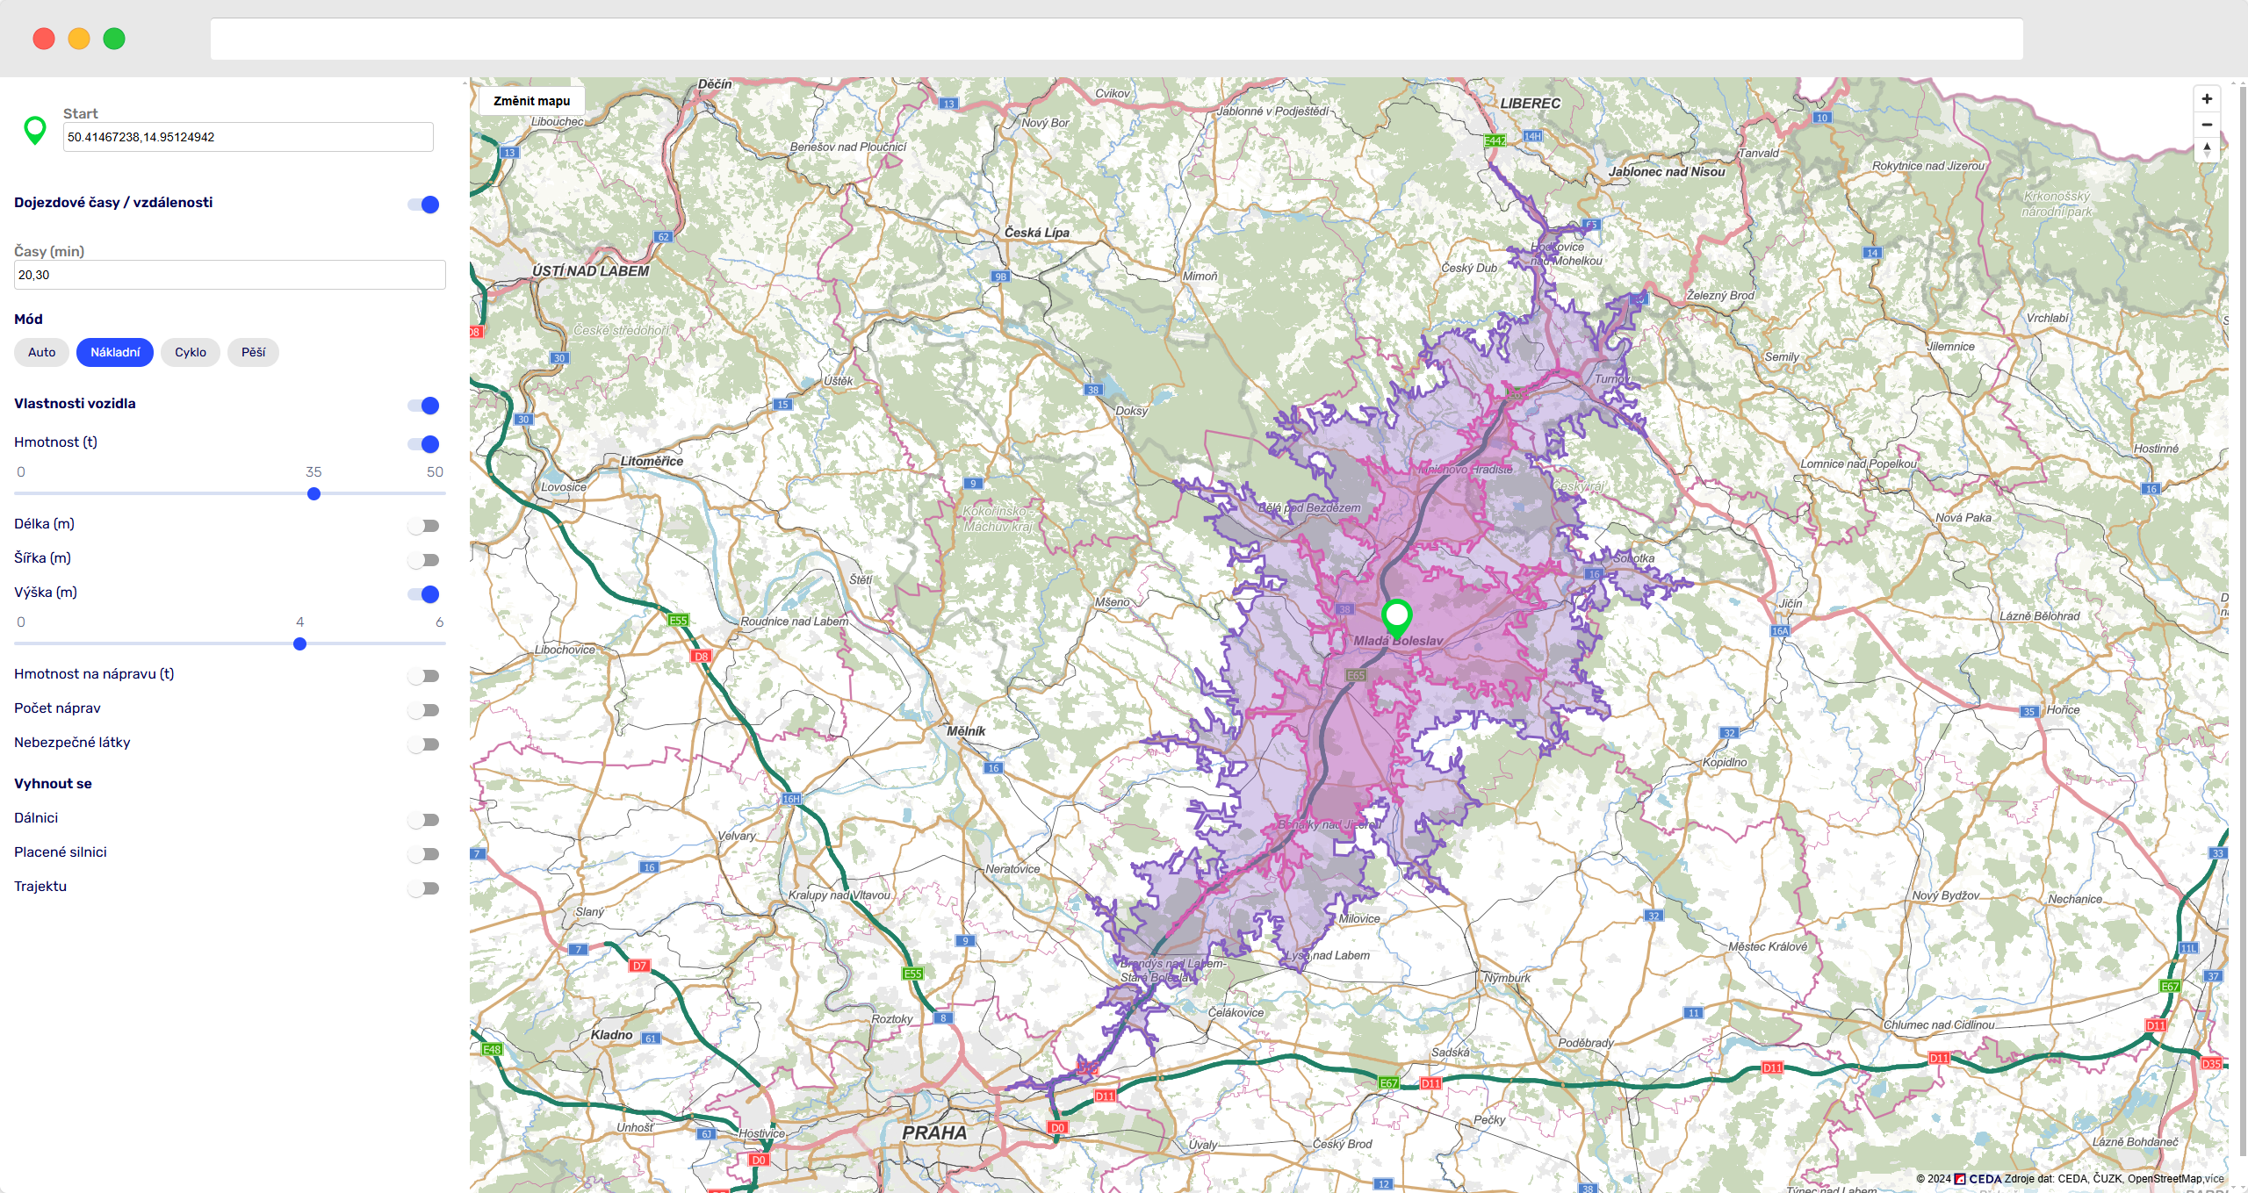The width and height of the screenshot is (2248, 1193).
Task: Click the green start marker on map
Action: coord(1396,616)
